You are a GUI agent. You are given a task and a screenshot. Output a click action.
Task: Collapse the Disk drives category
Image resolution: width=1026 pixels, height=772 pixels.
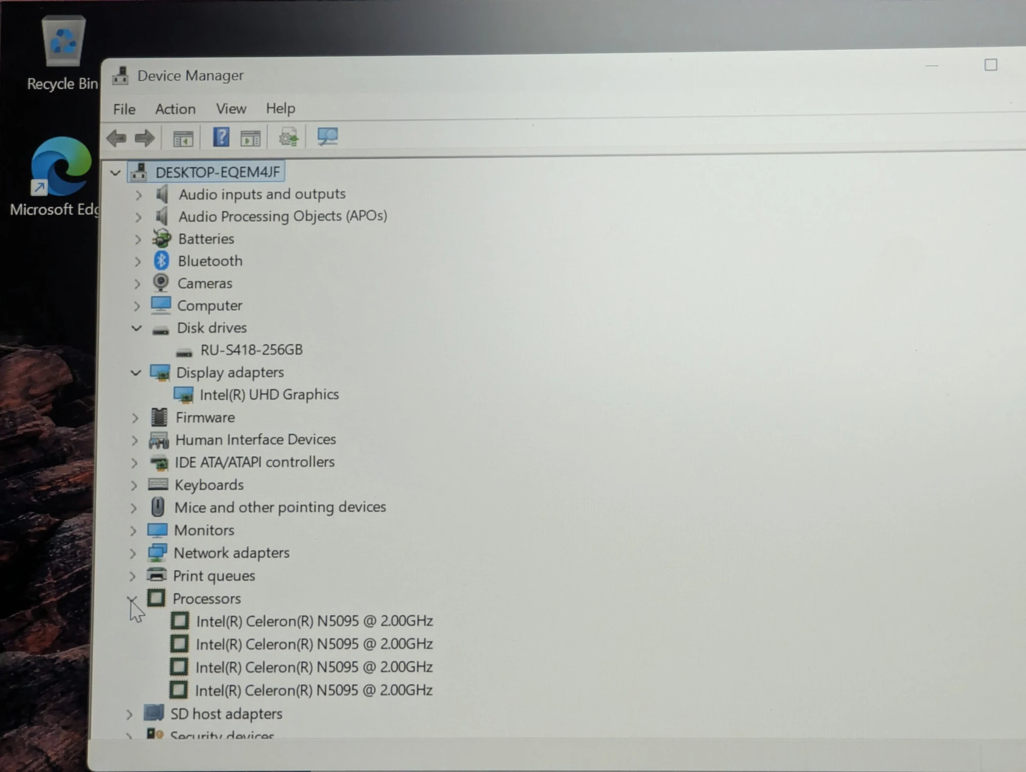pyautogui.click(x=136, y=328)
